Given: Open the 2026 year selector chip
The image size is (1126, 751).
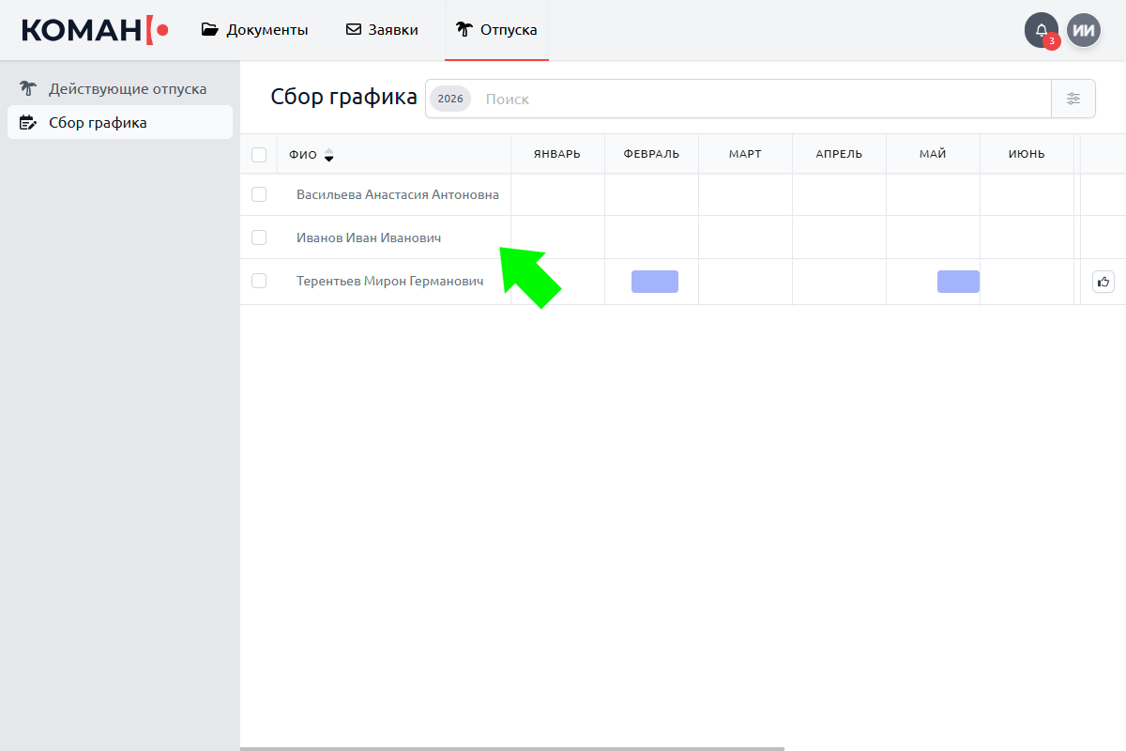Looking at the screenshot, I should [450, 99].
